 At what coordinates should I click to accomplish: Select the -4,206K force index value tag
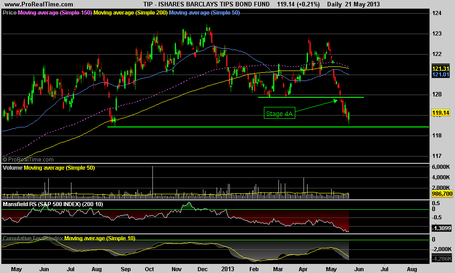pos(441,259)
